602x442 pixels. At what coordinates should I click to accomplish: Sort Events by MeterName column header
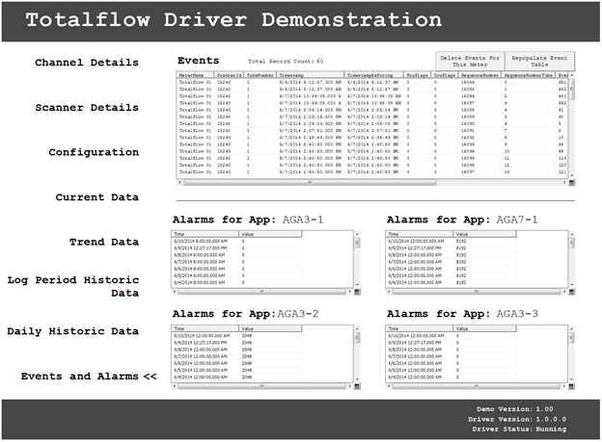(196, 75)
